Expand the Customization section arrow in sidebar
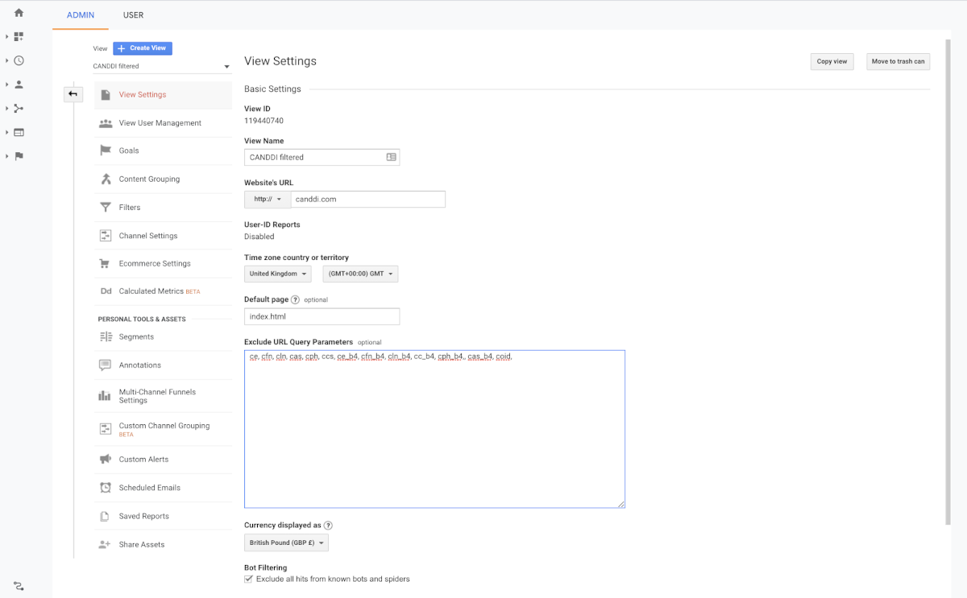The image size is (967, 598). pos(6,37)
